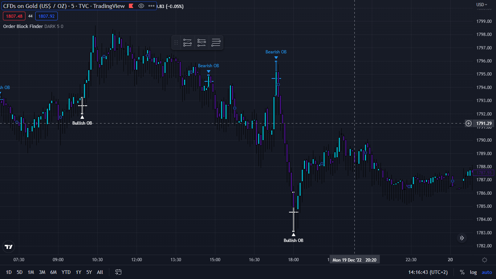Enable the log scale toggle
Viewport: 496px width, 279px height.
point(473,272)
